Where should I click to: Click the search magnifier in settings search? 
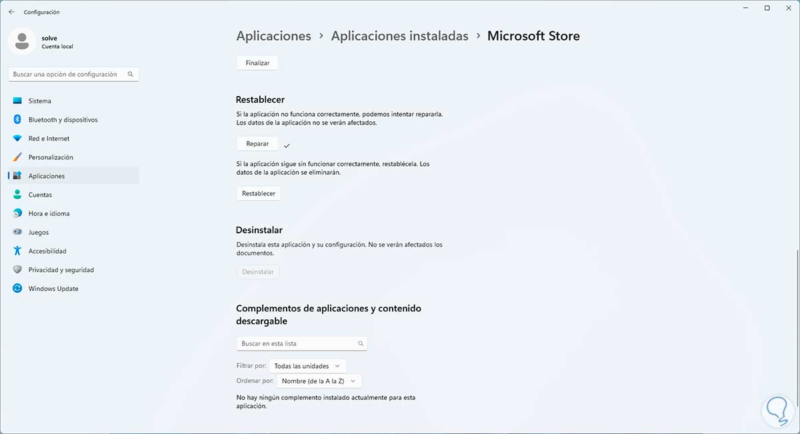click(131, 75)
